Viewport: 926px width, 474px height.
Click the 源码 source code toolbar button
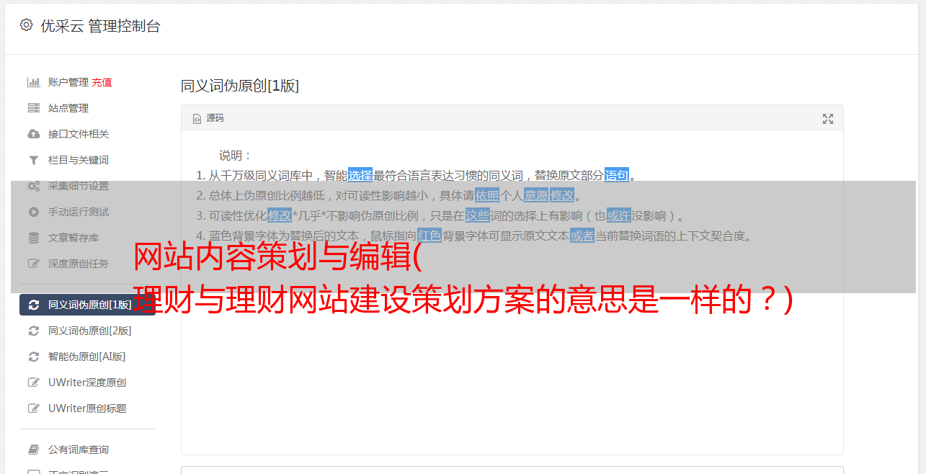click(208, 118)
